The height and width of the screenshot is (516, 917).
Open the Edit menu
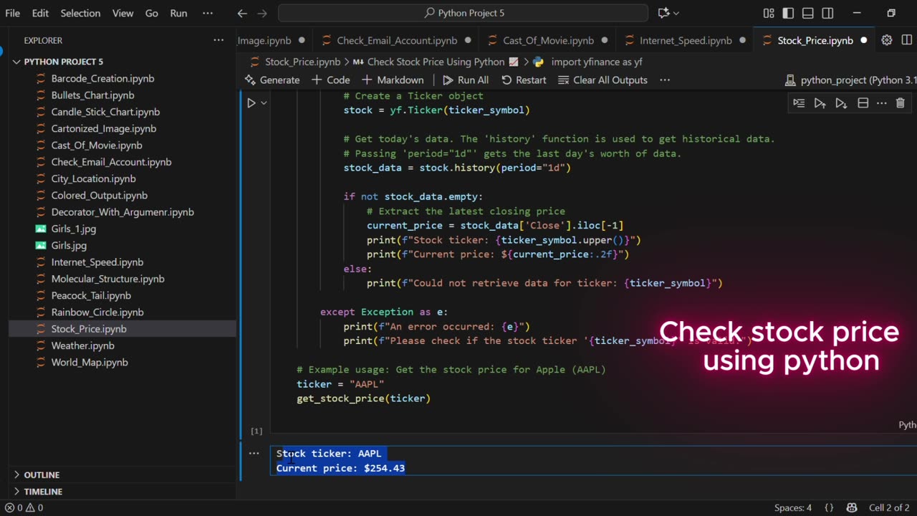coord(40,13)
